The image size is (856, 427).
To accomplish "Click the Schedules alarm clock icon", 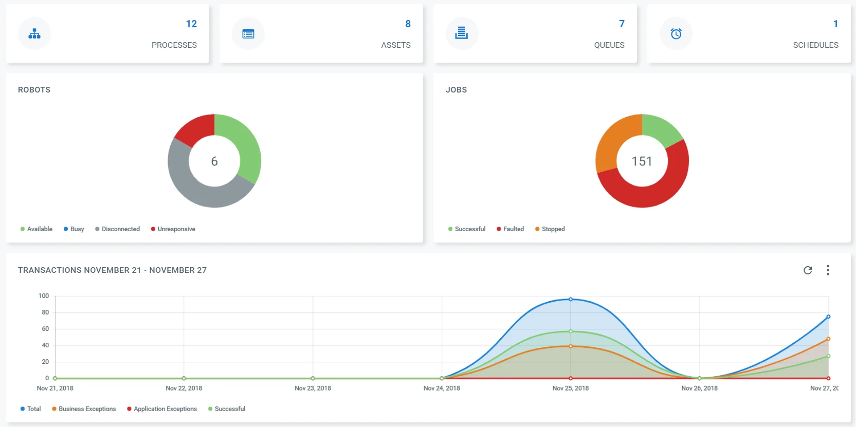I will [x=676, y=34].
